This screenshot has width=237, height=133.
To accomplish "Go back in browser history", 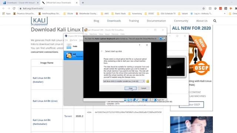I will (x=4, y=8).
